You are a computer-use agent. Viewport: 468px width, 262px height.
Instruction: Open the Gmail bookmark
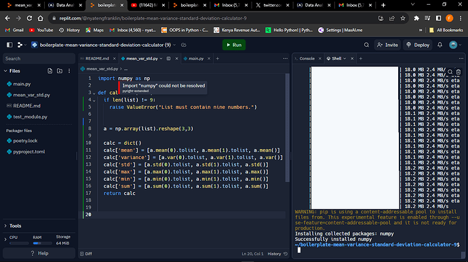click(14, 30)
